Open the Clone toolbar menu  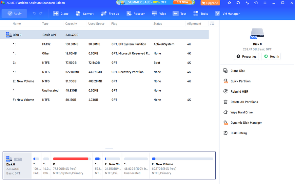point(61,13)
